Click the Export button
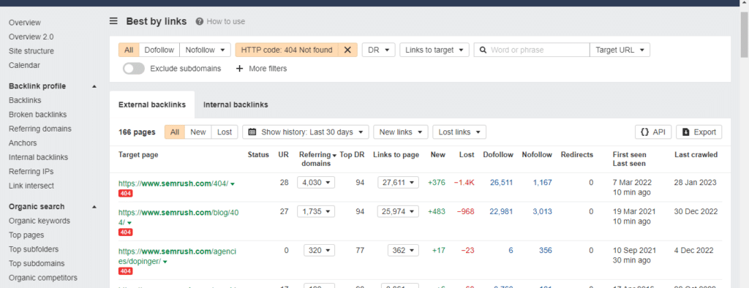The width and height of the screenshot is (749, 288). click(x=699, y=132)
